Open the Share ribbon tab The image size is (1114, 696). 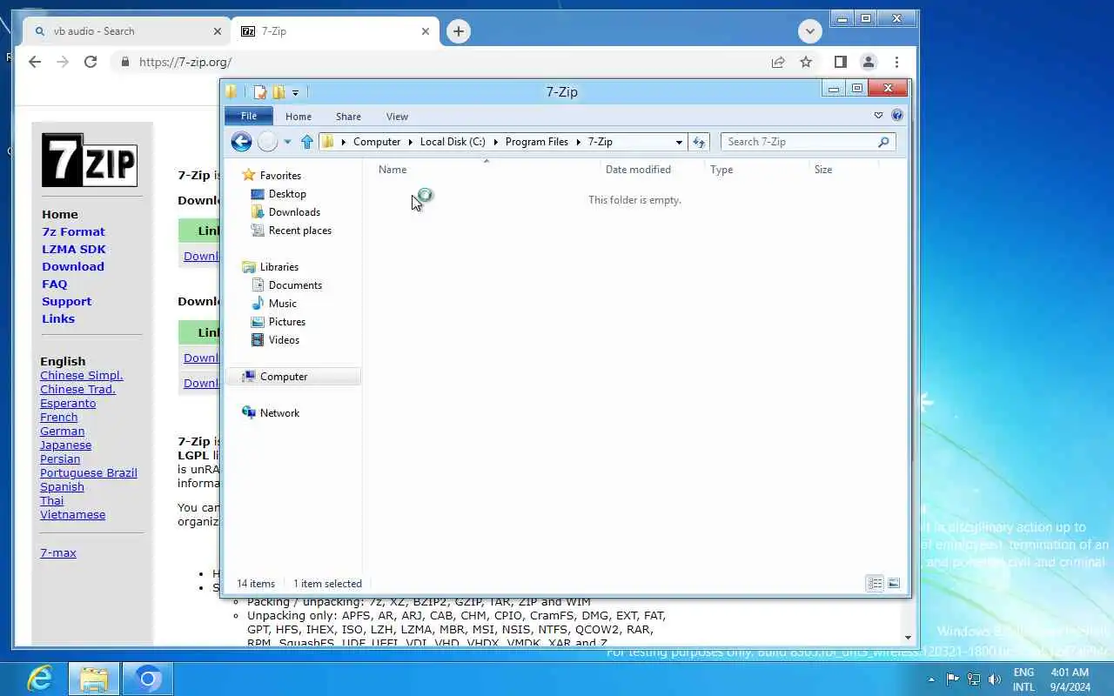[x=348, y=117]
